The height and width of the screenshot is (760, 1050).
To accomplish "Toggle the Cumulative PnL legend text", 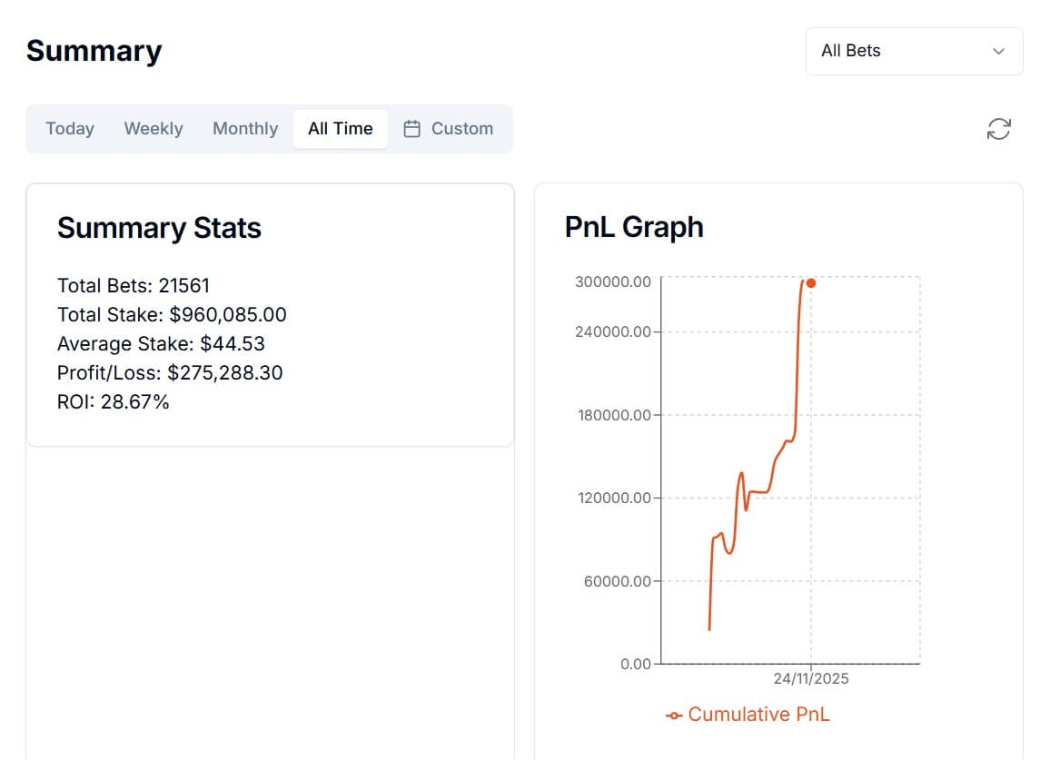I will tap(758, 715).
